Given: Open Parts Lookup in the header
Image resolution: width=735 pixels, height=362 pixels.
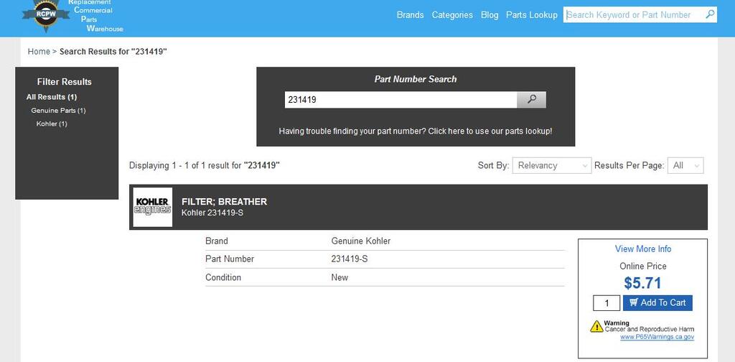Looking at the screenshot, I should 532,15.
